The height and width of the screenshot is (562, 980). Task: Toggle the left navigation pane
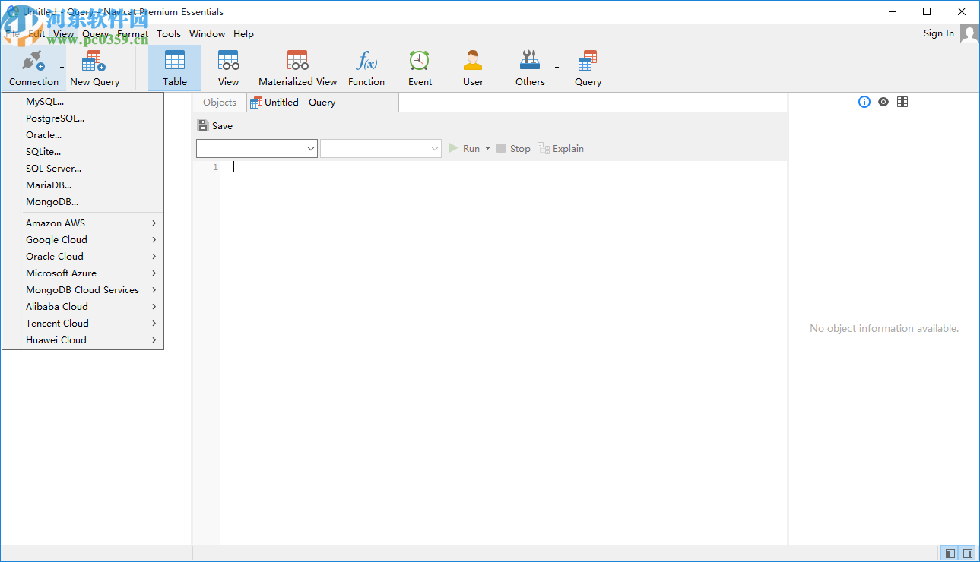pyautogui.click(x=950, y=554)
